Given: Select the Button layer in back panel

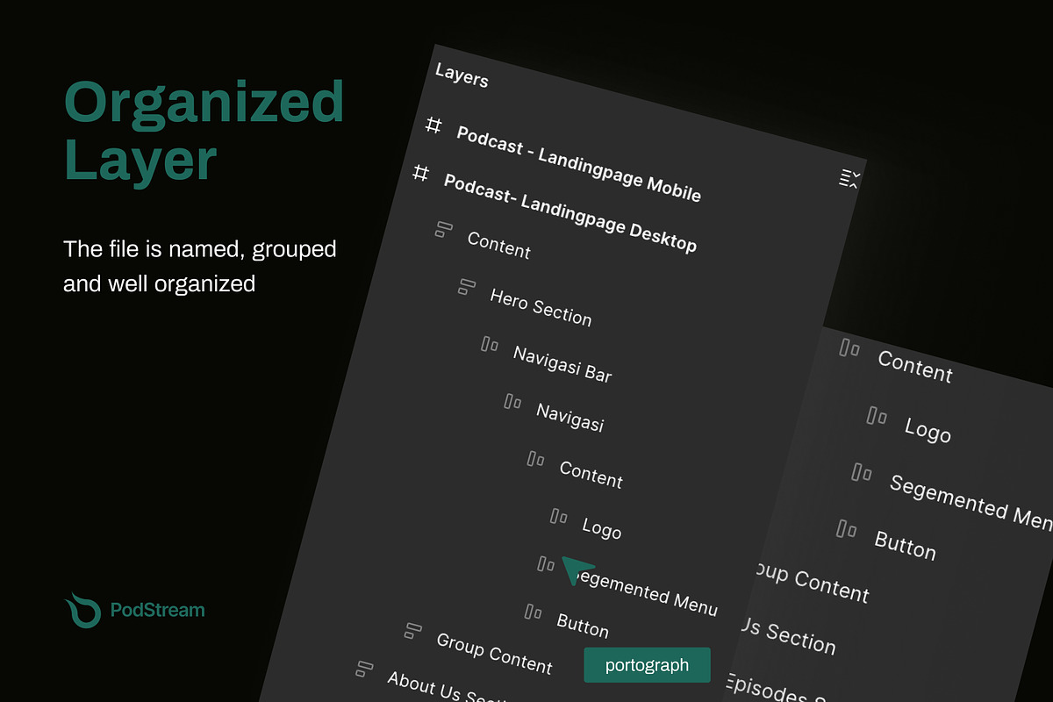Looking at the screenshot, I should (x=906, y=544).
